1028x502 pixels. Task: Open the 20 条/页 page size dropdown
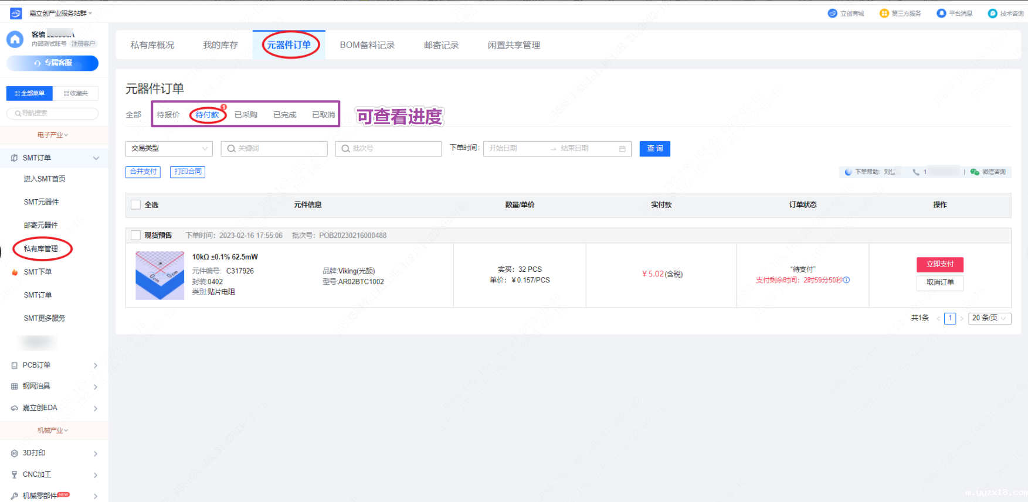tap(989, 318)
